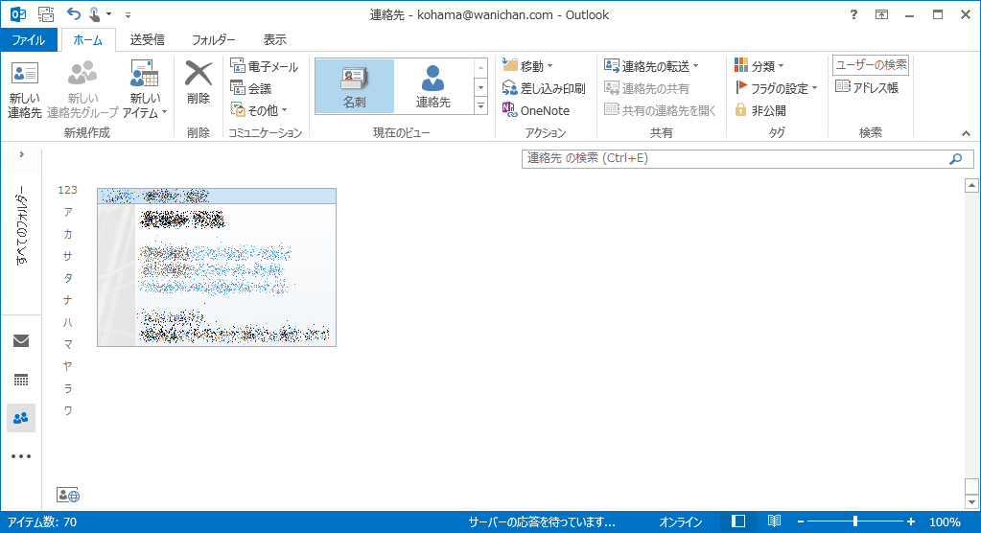Open the 表示 tab
This screenshot has height=533, width=981.
pyautogui.click(x=274, y=40)
